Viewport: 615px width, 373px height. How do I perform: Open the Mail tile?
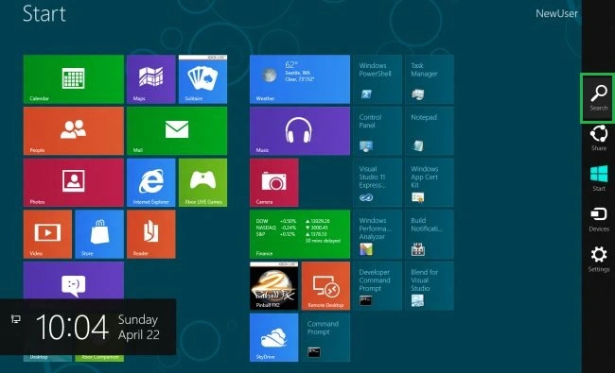177,130
